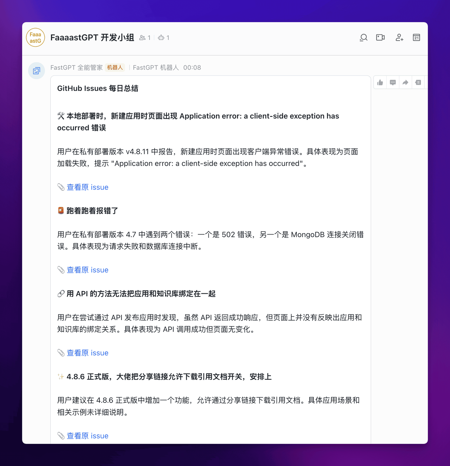Give a thumbs-up reaction to the bot message
450x466 pixels.
pos(380,82)
